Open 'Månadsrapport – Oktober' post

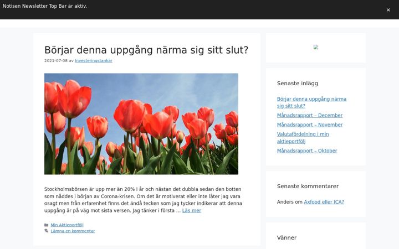click(x=307, y=151)
